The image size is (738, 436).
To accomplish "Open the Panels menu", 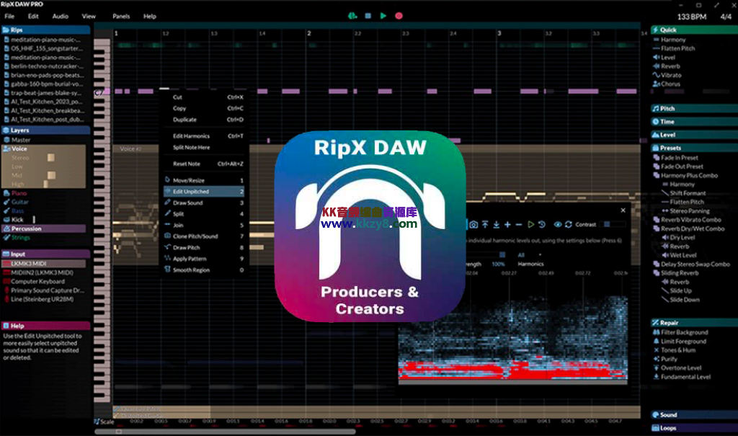I will click(x=121, y=16).
